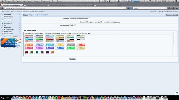Open Google Chrome from the dock
179x100 pixels.
[x=23, y=97]
